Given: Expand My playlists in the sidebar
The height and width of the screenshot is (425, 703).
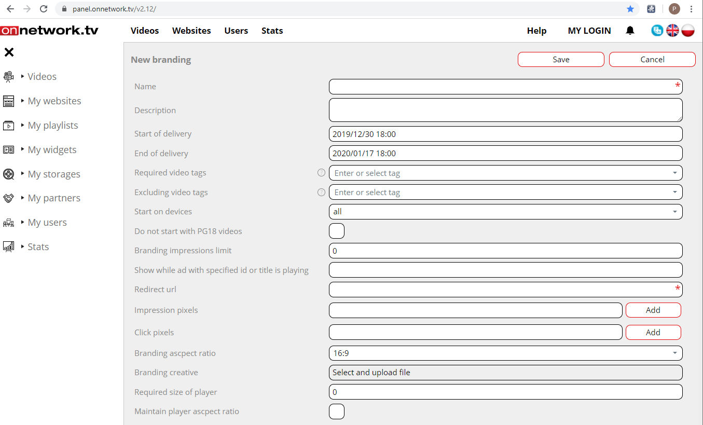Looking at the screenshot, I should click(x=52, y=126).
